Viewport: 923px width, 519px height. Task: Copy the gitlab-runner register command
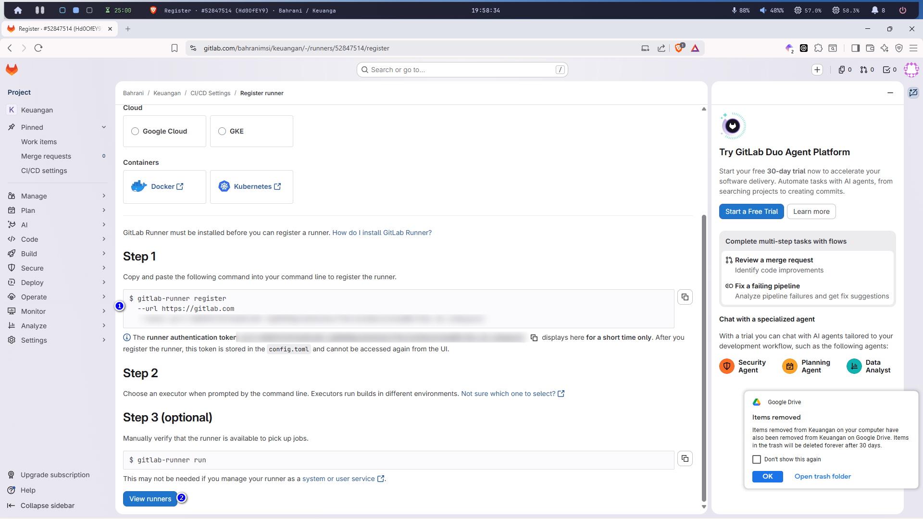tap(685, 297)
